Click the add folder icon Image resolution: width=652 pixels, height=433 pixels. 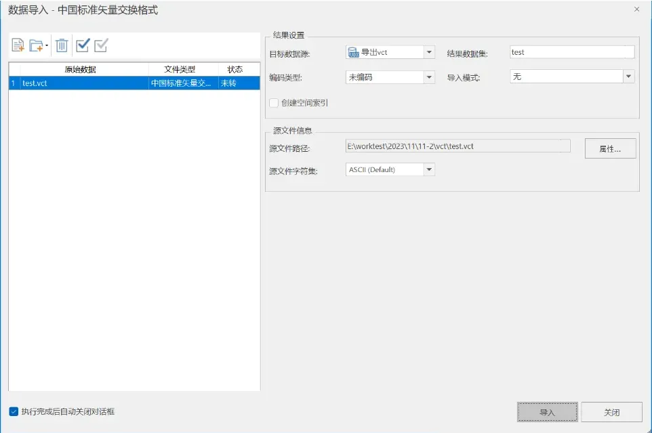(36, 46)
